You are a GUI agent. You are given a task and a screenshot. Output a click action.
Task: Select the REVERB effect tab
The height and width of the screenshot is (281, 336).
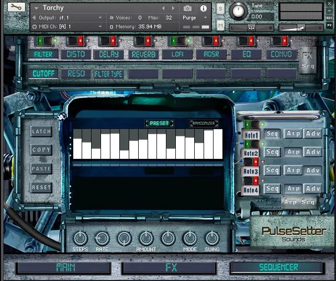tap(143, 55)
